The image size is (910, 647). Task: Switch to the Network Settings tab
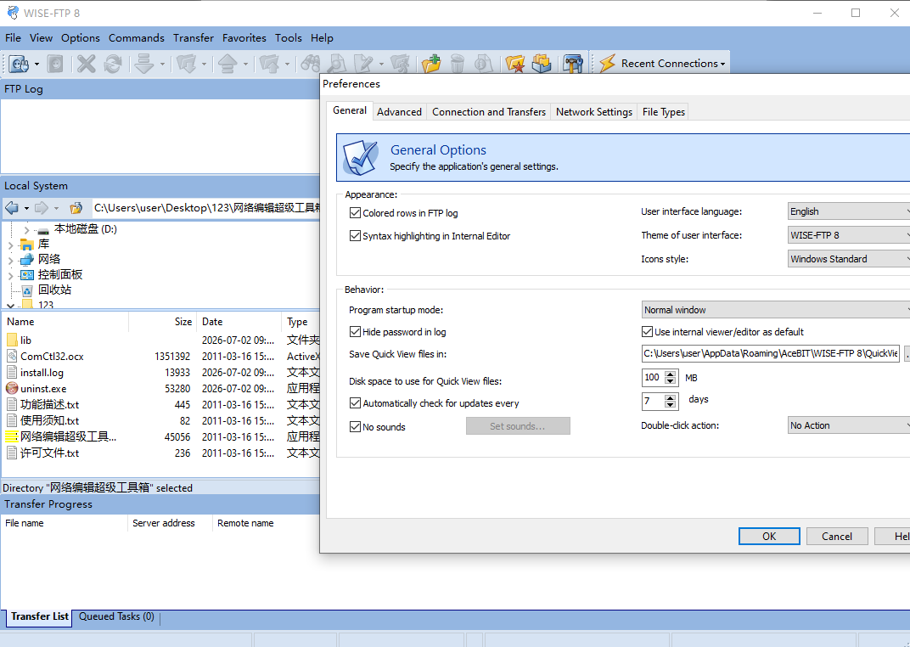pyautogui.click(x=593, y=112)
